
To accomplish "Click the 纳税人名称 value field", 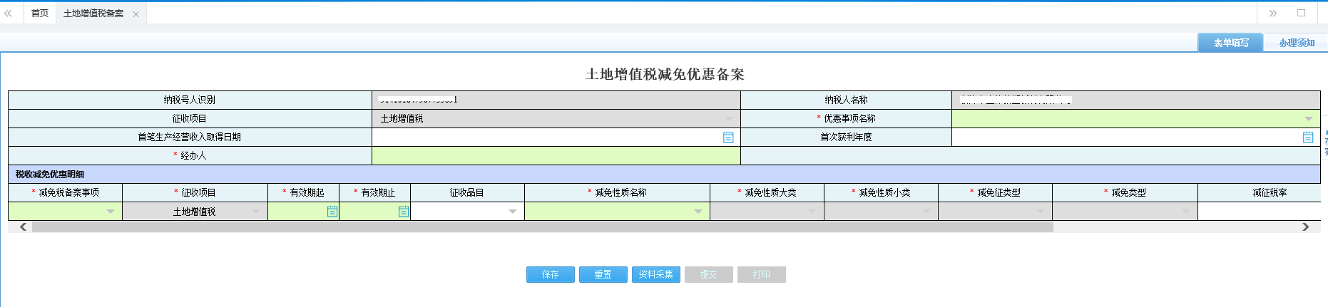I will 1136,100.
